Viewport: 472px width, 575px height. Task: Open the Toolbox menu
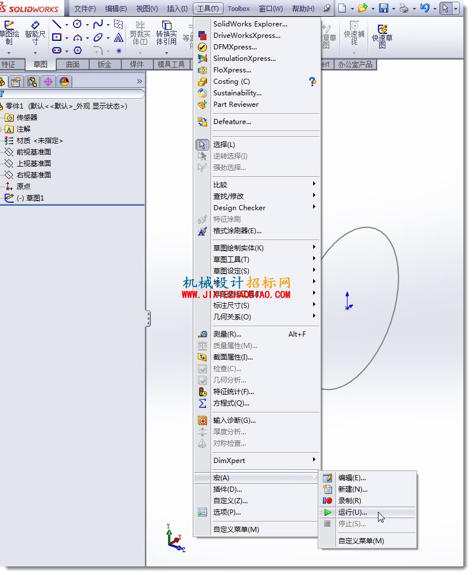[x=239, y=9]
